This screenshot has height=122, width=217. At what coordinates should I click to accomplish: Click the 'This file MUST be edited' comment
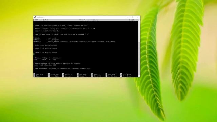61,25
